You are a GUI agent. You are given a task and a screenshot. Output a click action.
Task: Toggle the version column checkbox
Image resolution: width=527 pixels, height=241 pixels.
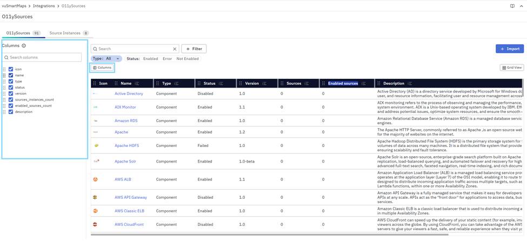click(11, 93)
